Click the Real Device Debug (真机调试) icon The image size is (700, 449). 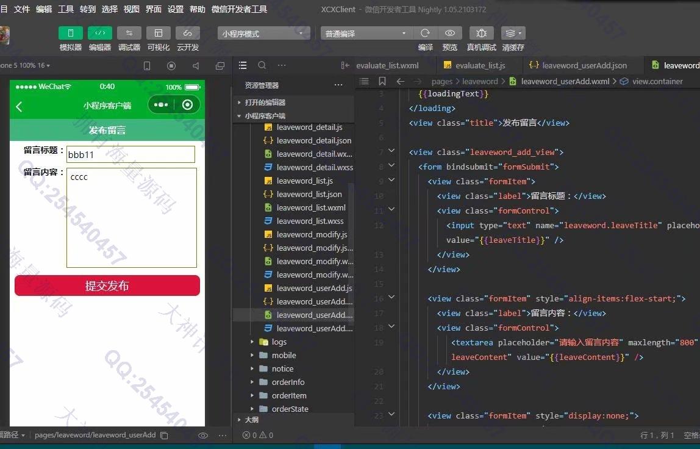(481, 33)
